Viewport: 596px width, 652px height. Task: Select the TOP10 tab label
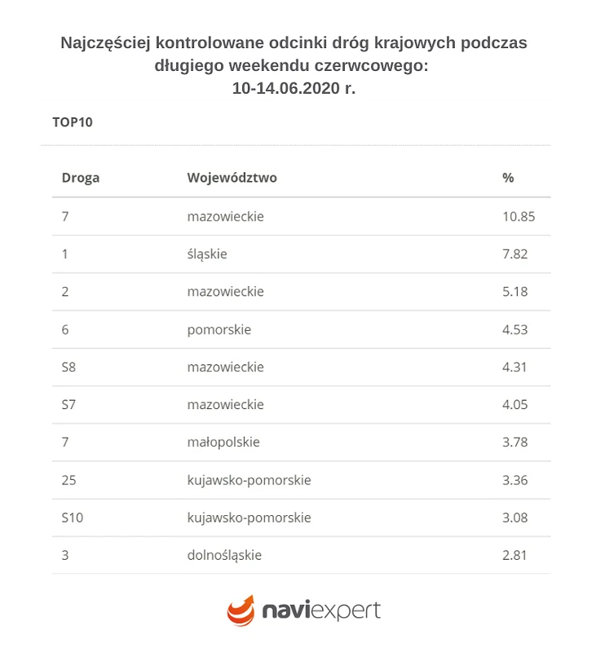(73, 122)
